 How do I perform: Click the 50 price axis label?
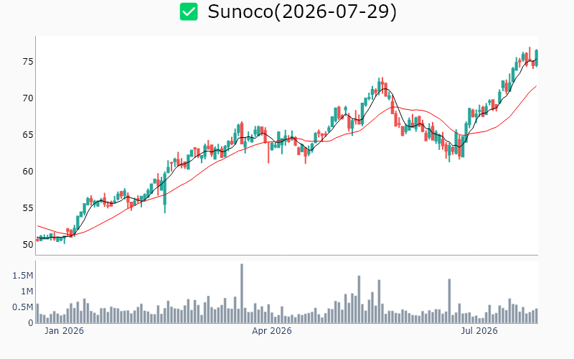(28, 244)
